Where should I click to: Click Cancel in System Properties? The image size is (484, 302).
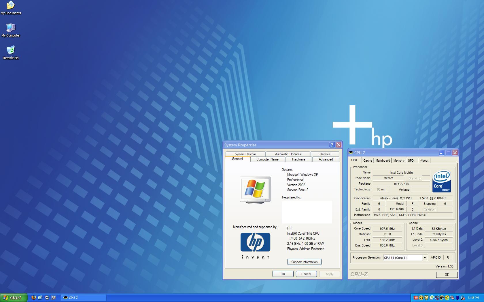pyautogui.click(x=306, y=274)
